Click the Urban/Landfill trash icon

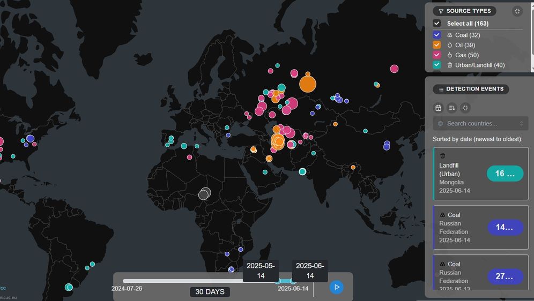[449, 65]
